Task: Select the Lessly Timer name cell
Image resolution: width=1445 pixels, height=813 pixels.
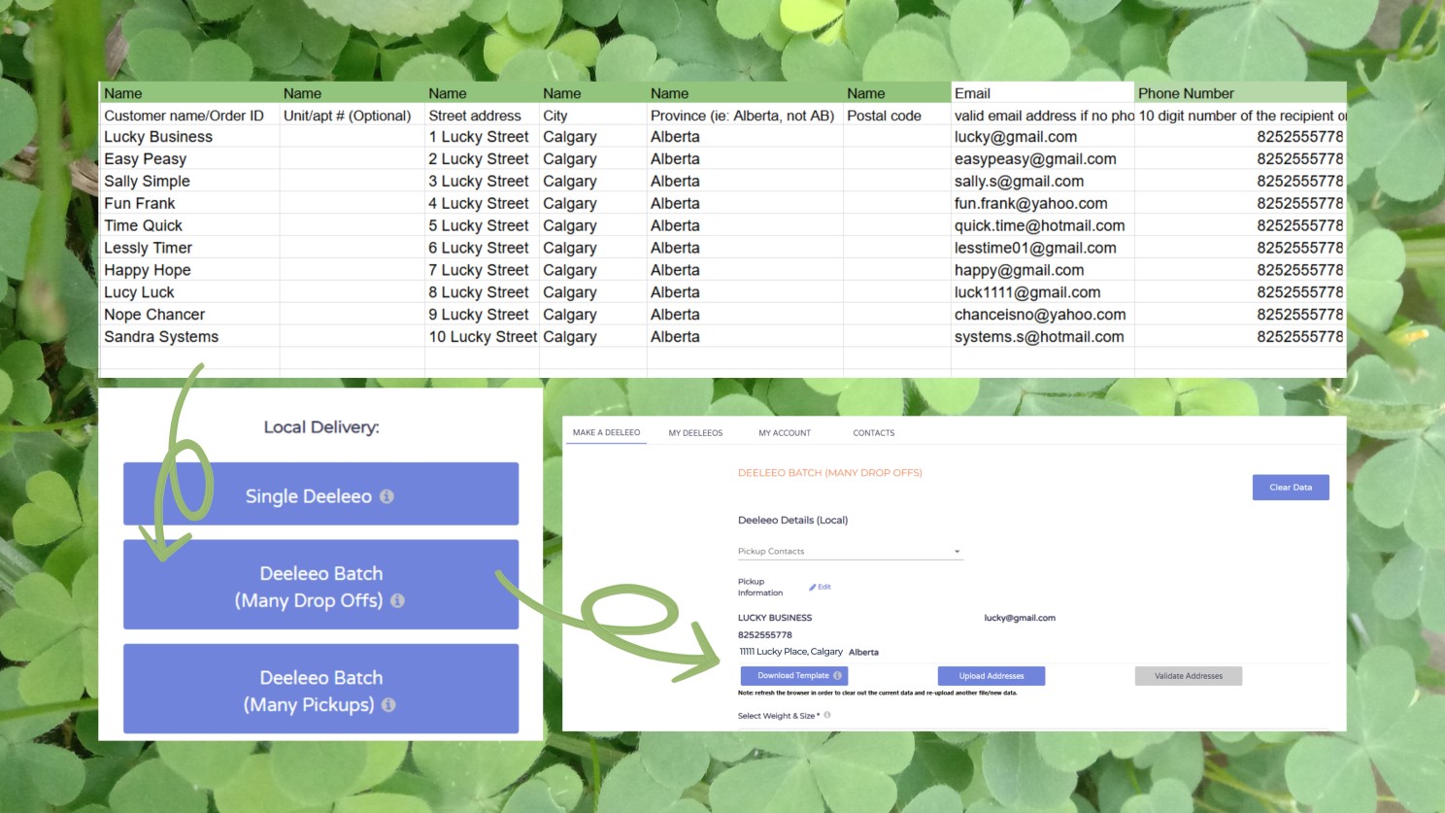Action: tap(189, 249)
